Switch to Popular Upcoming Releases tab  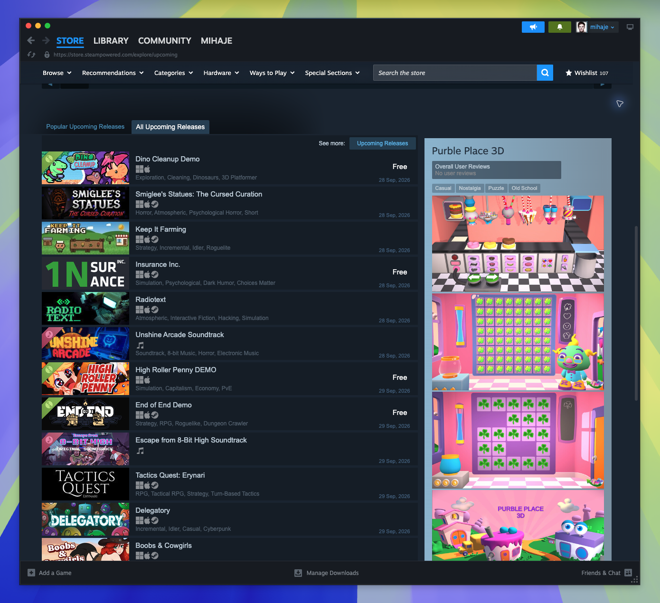(85, 127)
